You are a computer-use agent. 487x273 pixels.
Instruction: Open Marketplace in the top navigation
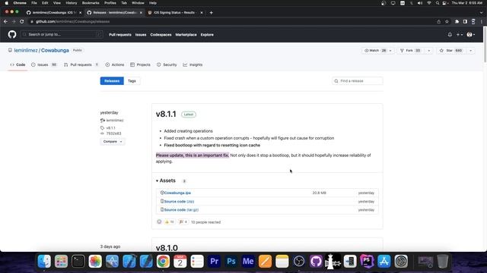click(x=186, y=35)
